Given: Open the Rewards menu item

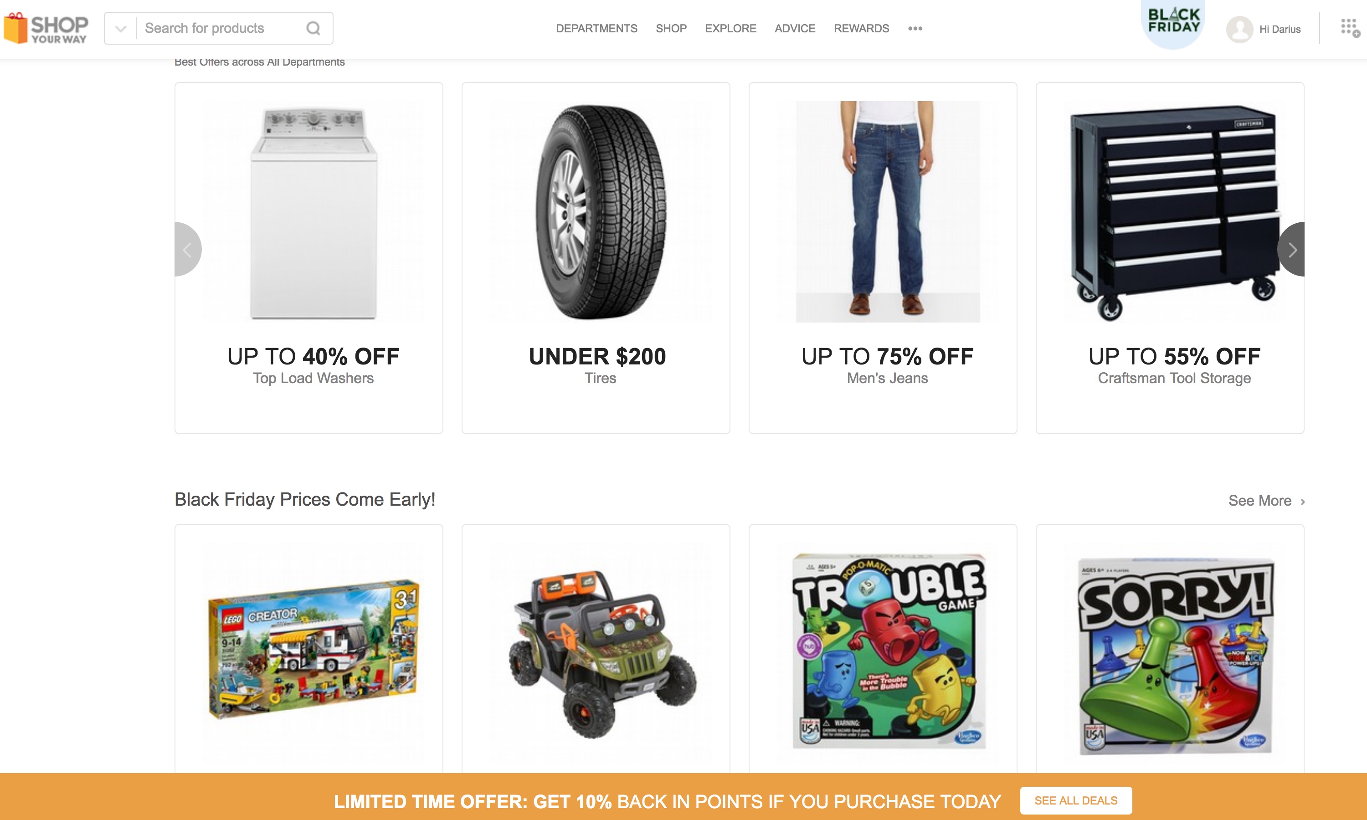Looking at the screenshot, I should (x=861, y=28).
